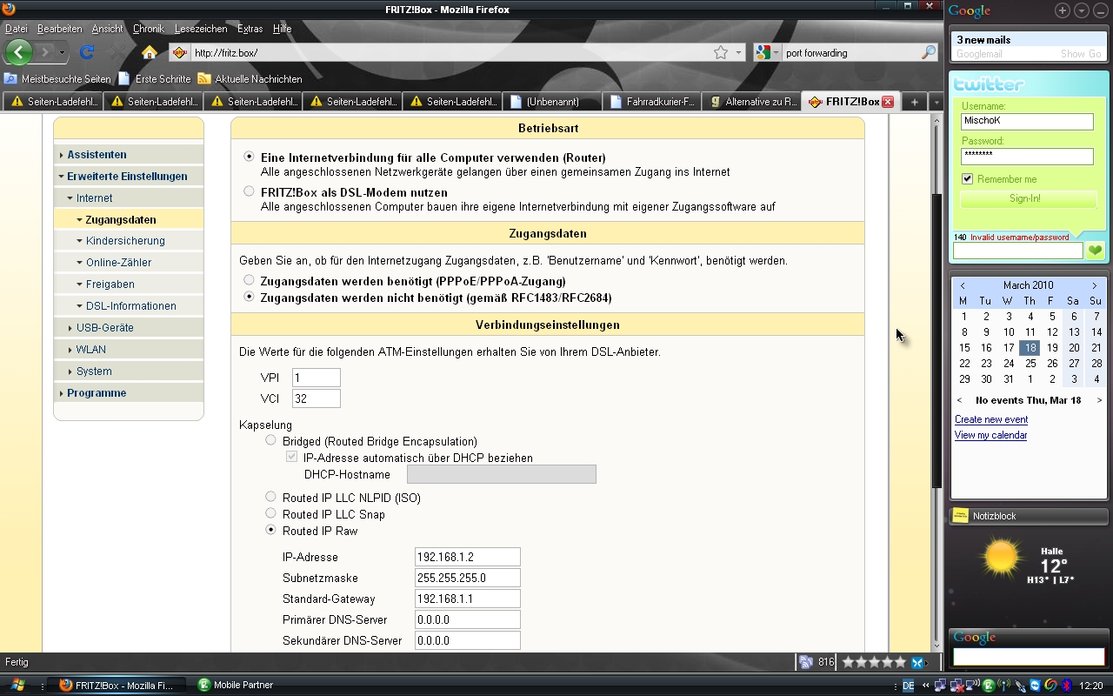Choose Routed IP LLC Snap encapsulation
1113x696 pixels.
271,513
